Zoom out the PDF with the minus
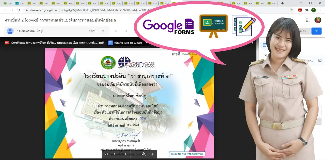Viewport: 325px width, 160px height. coord(136,154)
